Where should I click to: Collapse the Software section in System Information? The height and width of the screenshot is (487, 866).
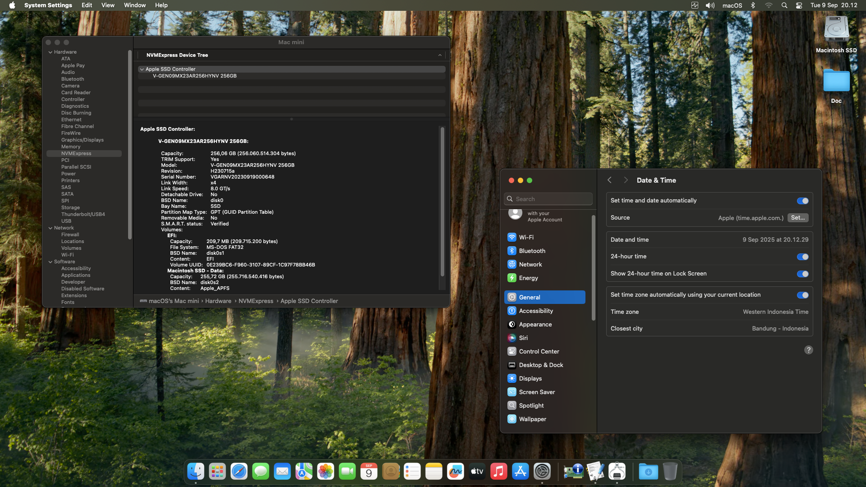[x=51, y=262]
